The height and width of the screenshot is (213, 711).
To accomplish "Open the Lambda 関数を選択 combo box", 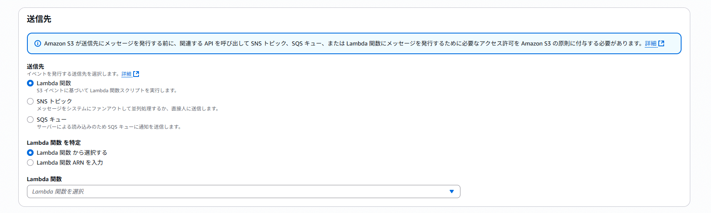I will tap(243, 191).
